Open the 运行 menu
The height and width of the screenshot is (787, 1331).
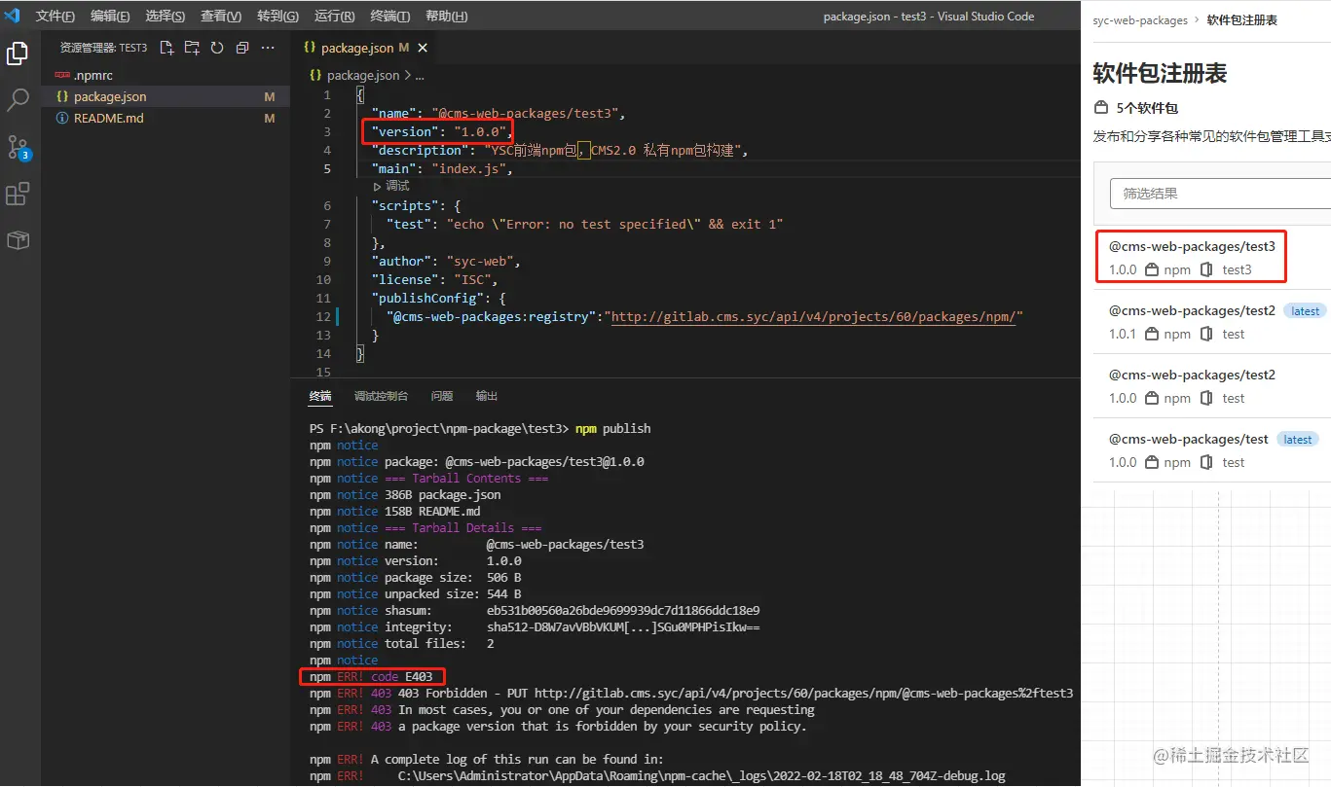pyautogui.click(x=335, y=17)
